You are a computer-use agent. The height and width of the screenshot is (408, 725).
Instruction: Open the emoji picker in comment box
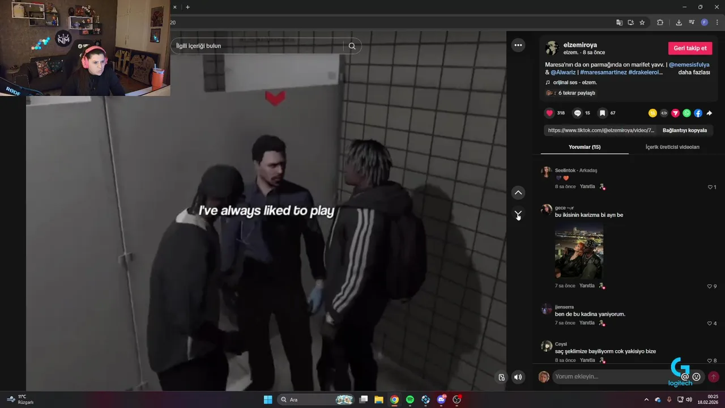point(697,377)
